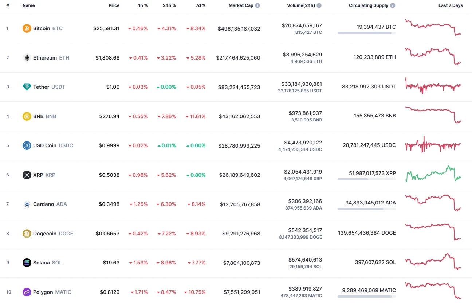Click XRP's green 7-day sparkline chart
This screenshot has width=472, height=303.
tap(433, 174)
